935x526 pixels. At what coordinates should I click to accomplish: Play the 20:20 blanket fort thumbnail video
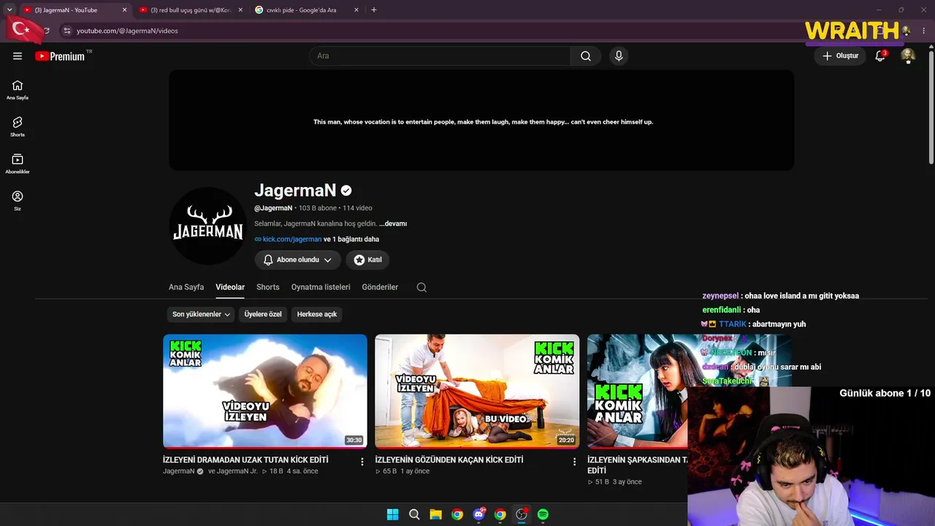pos(477,391)
